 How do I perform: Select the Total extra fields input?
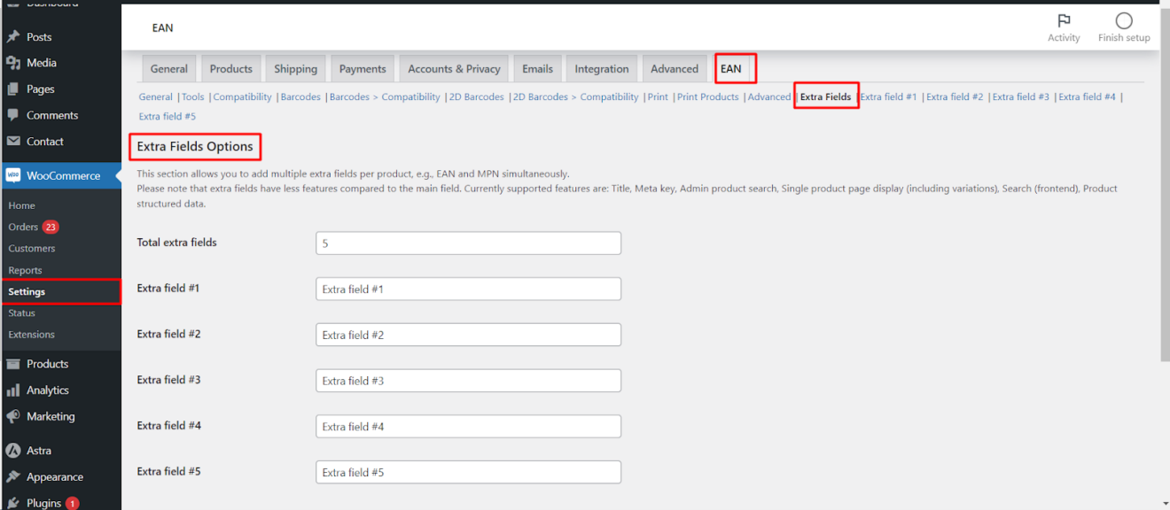pyautogui.click(x=468, y=243)
